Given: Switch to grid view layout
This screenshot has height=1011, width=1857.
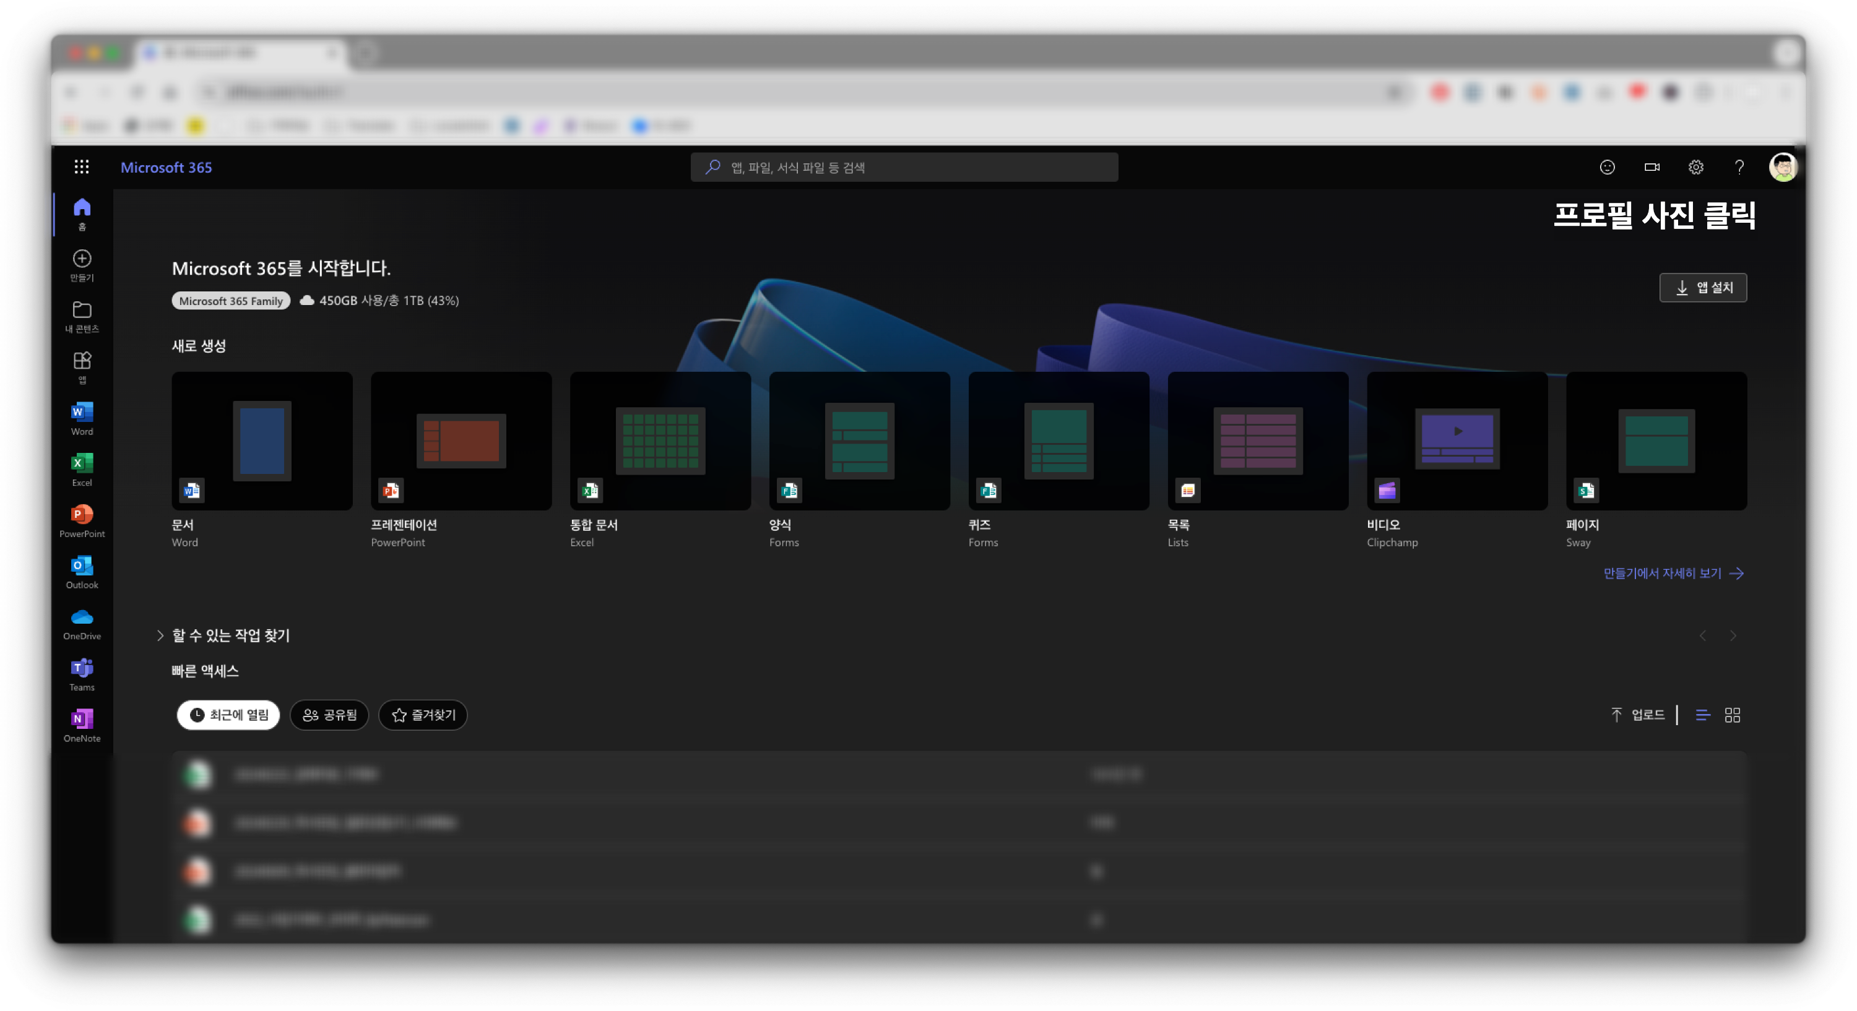Looking at the screenshot, I should (x=1733, y=715).
